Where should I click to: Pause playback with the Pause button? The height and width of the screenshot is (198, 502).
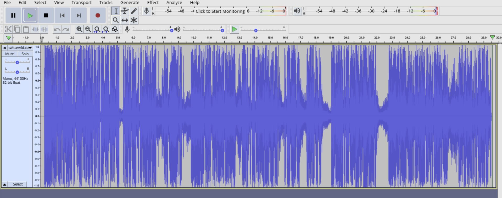[13, 15]
